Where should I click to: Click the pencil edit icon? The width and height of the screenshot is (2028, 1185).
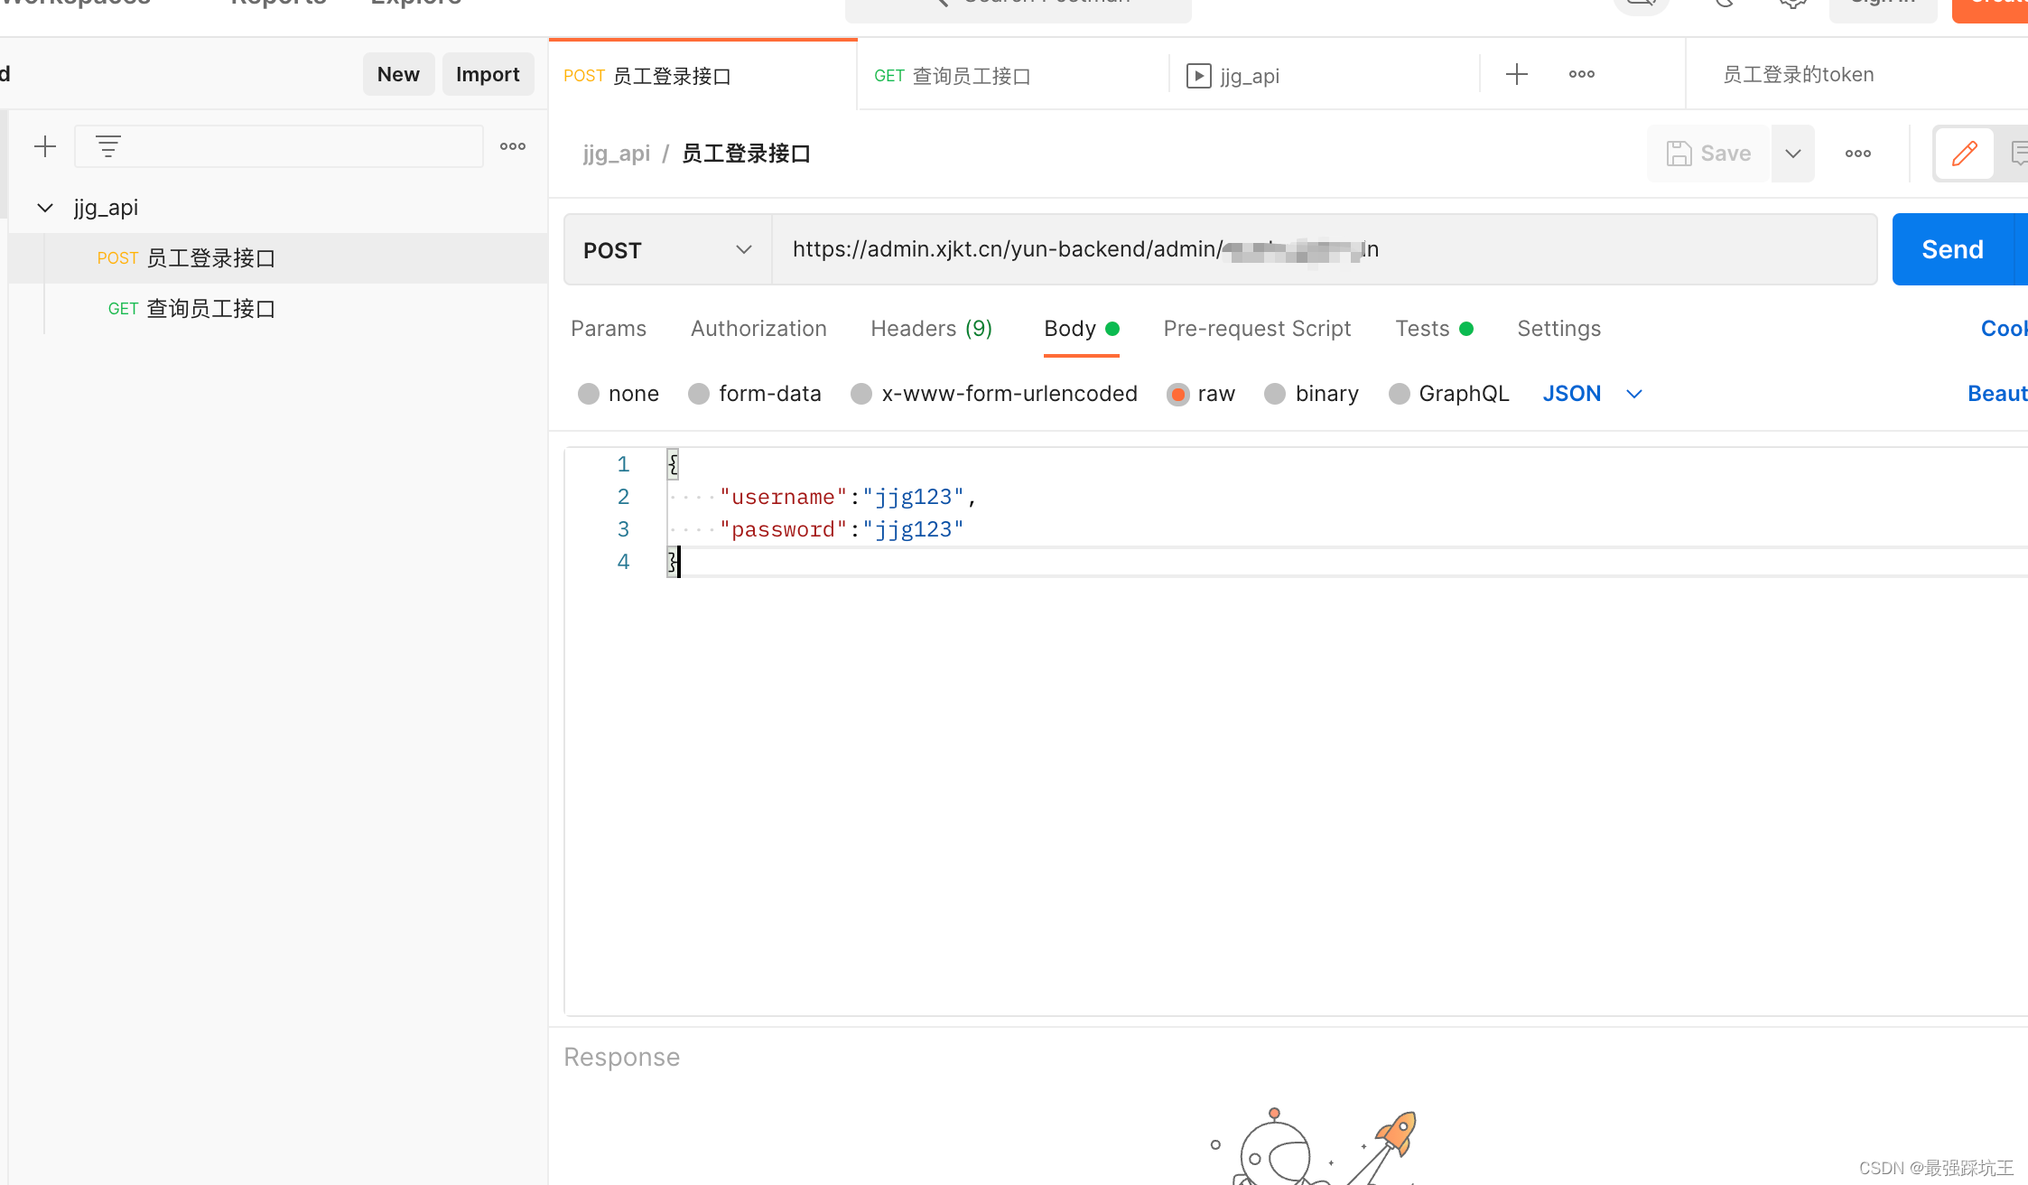pos(1964,154)
